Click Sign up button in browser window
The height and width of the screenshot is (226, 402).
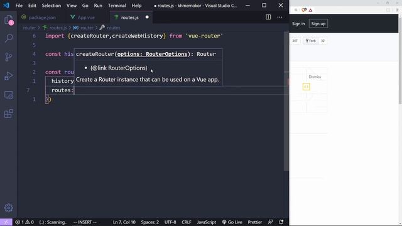pos(318,24)
